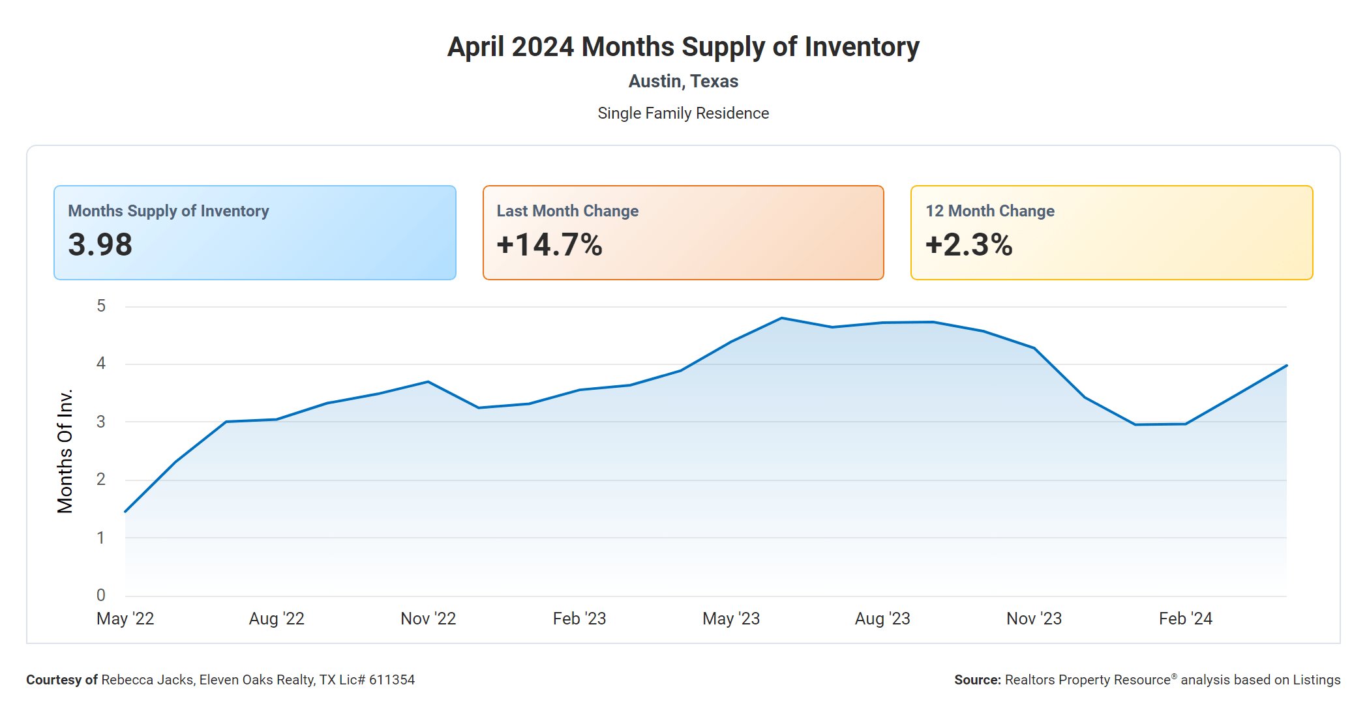Click the y-axis tick label 5
This screenshot has width=1367, height=717.
101,306
